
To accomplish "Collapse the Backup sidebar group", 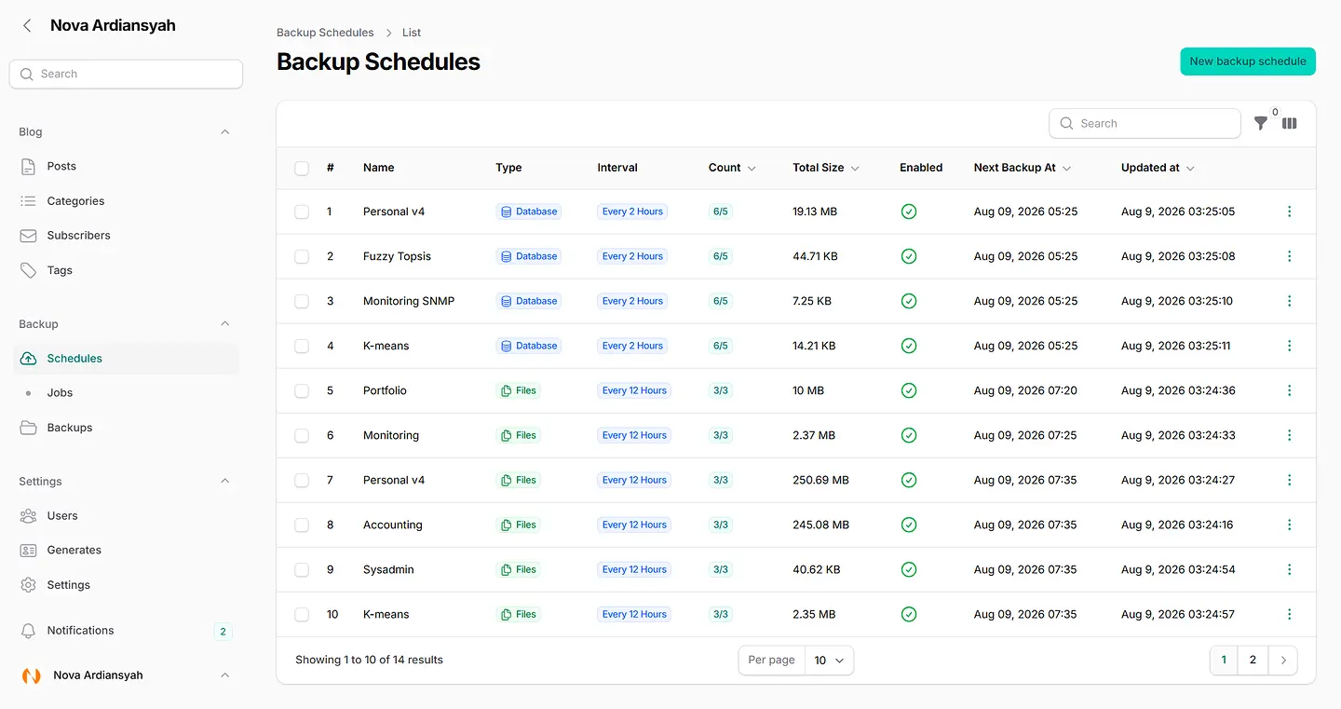I will tap(224, 324).
